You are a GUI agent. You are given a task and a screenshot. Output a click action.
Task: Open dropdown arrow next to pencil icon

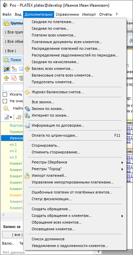tap(11, 117)
